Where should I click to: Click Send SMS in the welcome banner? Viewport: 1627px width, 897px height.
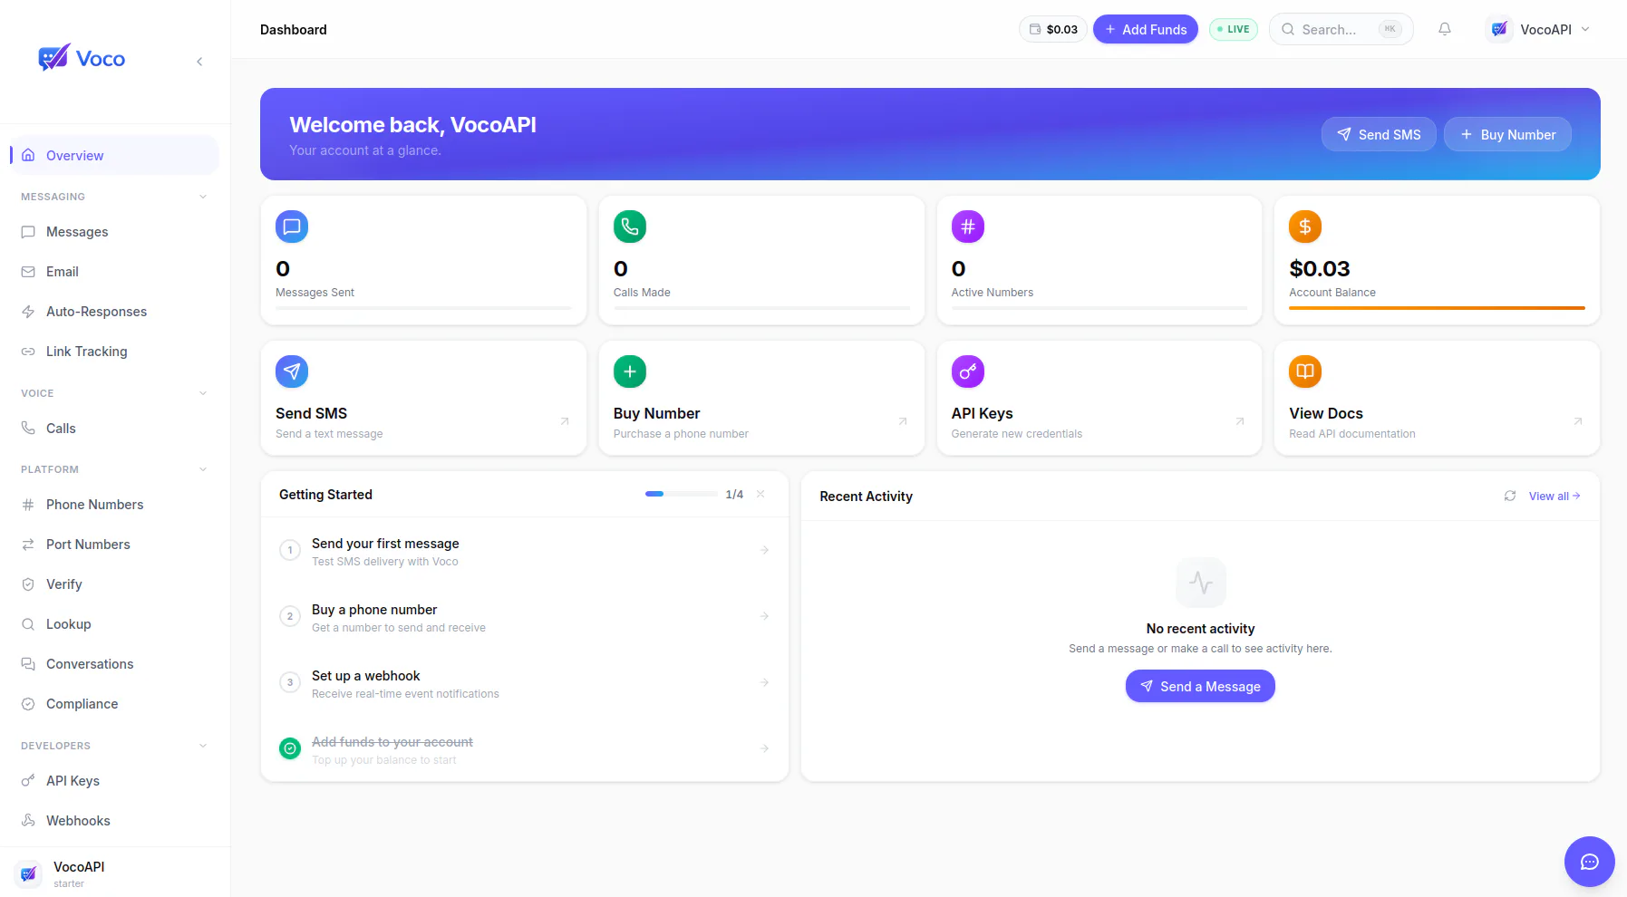pyautogui.click(x=1379, y=134)
